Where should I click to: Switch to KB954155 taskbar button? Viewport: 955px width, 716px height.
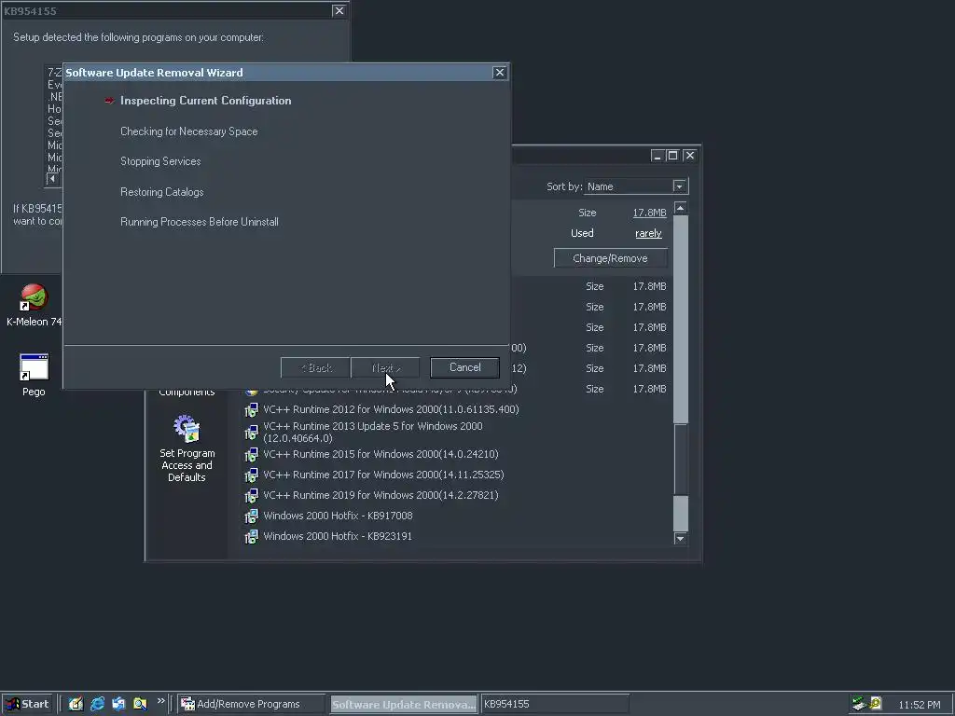click(x=555, y=704)
